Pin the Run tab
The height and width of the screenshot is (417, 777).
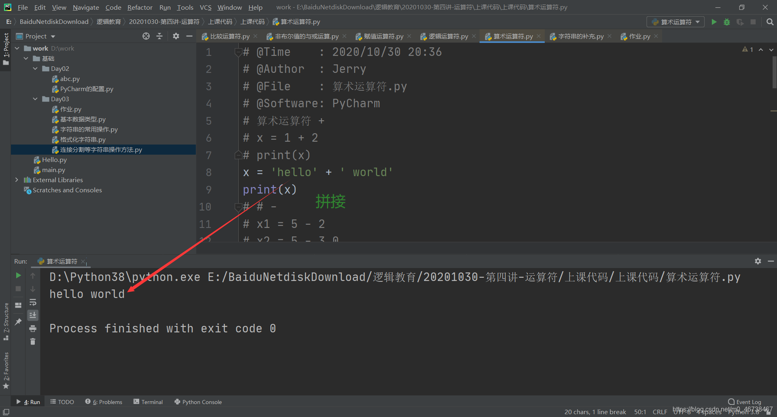click(18, 321)
